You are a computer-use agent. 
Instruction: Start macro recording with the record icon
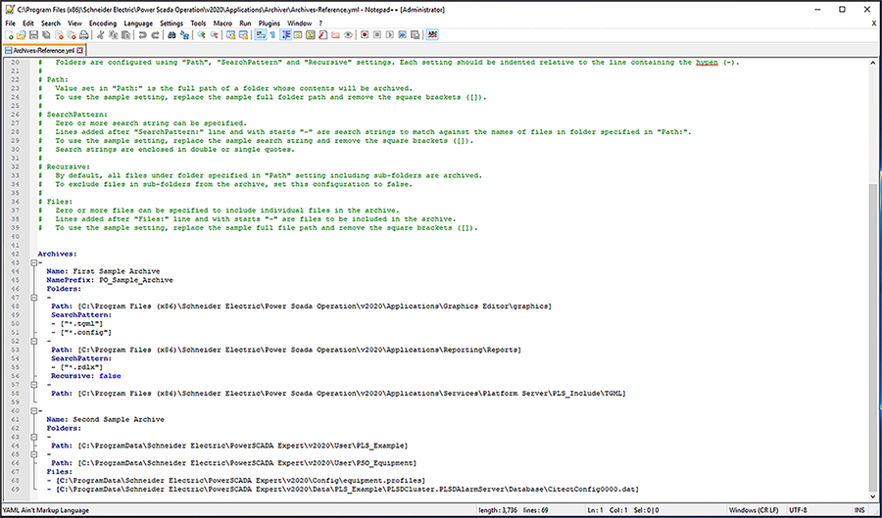365,34
